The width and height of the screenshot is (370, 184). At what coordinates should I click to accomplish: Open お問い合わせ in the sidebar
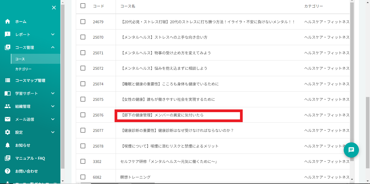coord(27,171)
